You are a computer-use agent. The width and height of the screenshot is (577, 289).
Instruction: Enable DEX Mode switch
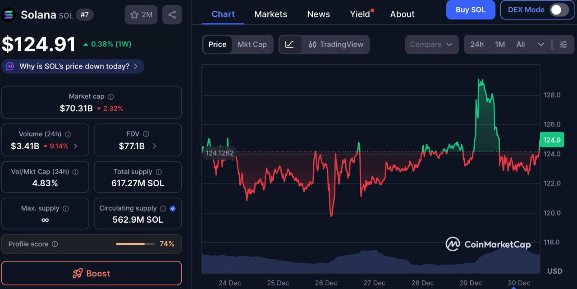558,9
